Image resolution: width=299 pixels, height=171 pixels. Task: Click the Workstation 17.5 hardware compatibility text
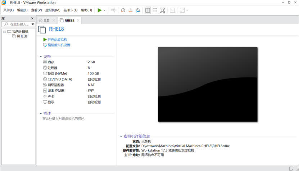(x=168, y=150)
